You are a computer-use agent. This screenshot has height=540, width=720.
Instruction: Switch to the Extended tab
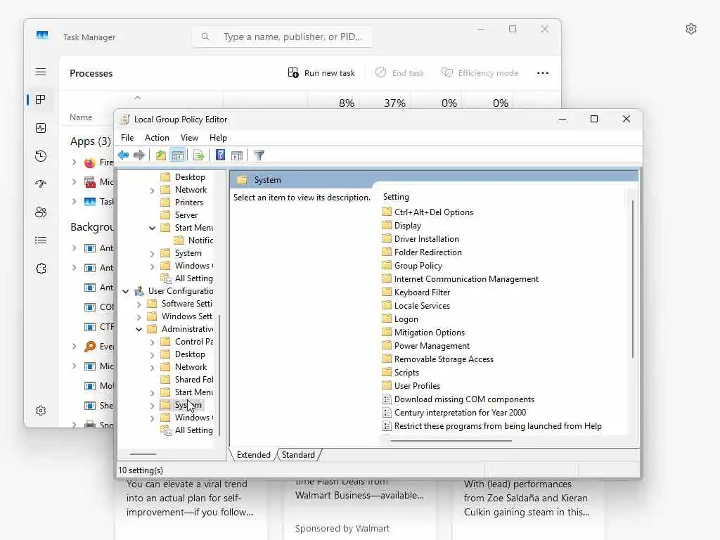(253, 455)
